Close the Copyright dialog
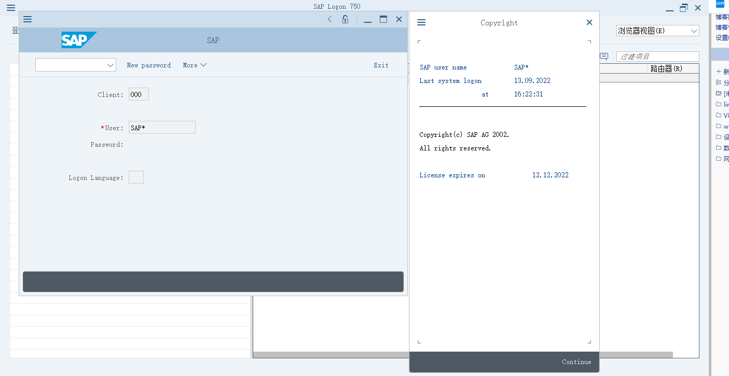The image size is (729, 376). (x=589, y=22)
